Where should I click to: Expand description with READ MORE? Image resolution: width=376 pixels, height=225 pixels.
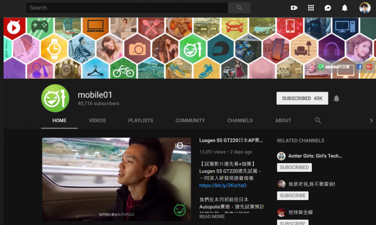pos(212,216)
